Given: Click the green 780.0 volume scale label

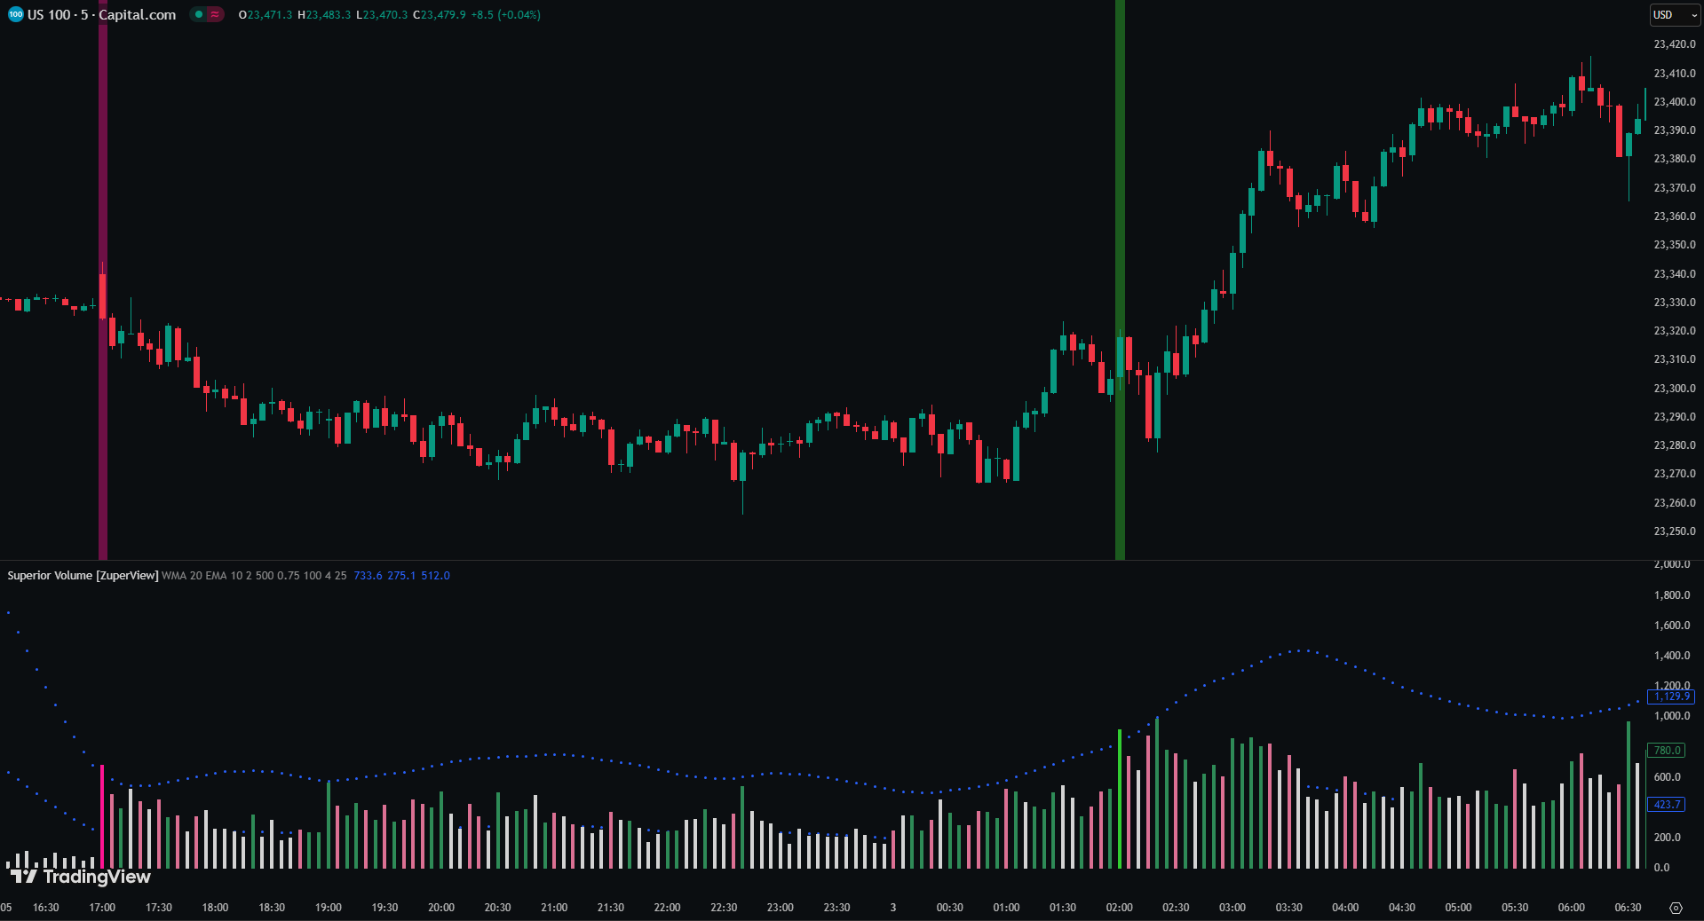Looking at the screenshot, I should tap(1666, 751).
